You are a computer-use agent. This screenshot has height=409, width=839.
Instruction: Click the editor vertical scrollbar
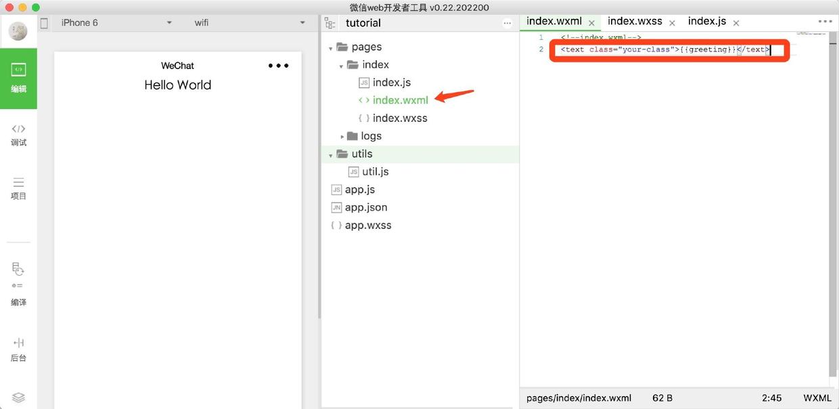833,203
